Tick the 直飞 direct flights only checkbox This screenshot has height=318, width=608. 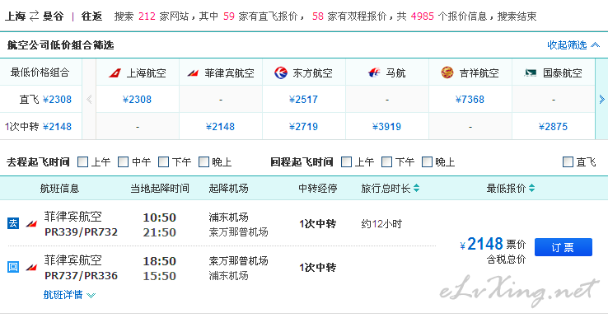coord(568,161)
